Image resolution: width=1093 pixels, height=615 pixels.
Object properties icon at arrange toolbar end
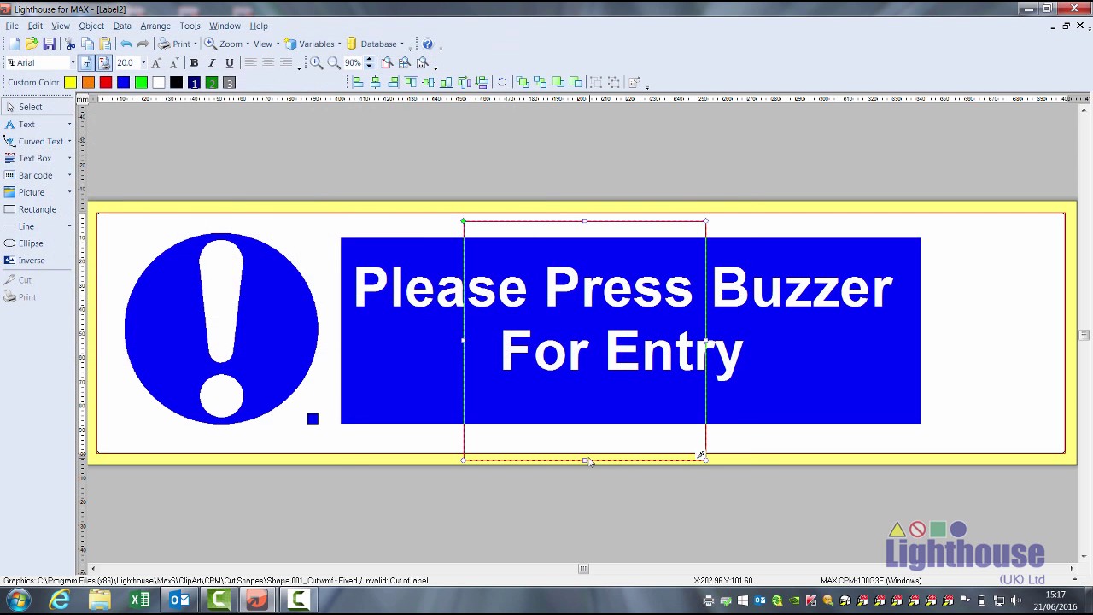[x=634, y=82]
